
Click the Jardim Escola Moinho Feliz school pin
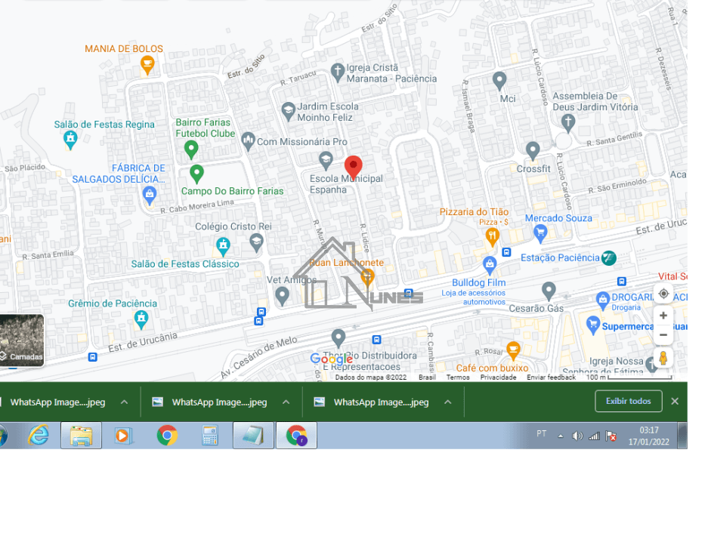point(288,111)
